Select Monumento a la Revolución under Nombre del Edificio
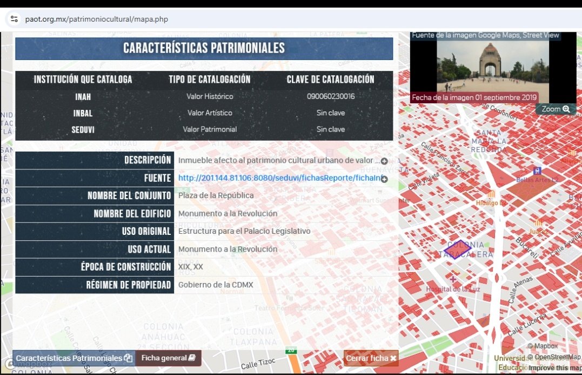The image size is (582, 375). (x=228, y=213)
